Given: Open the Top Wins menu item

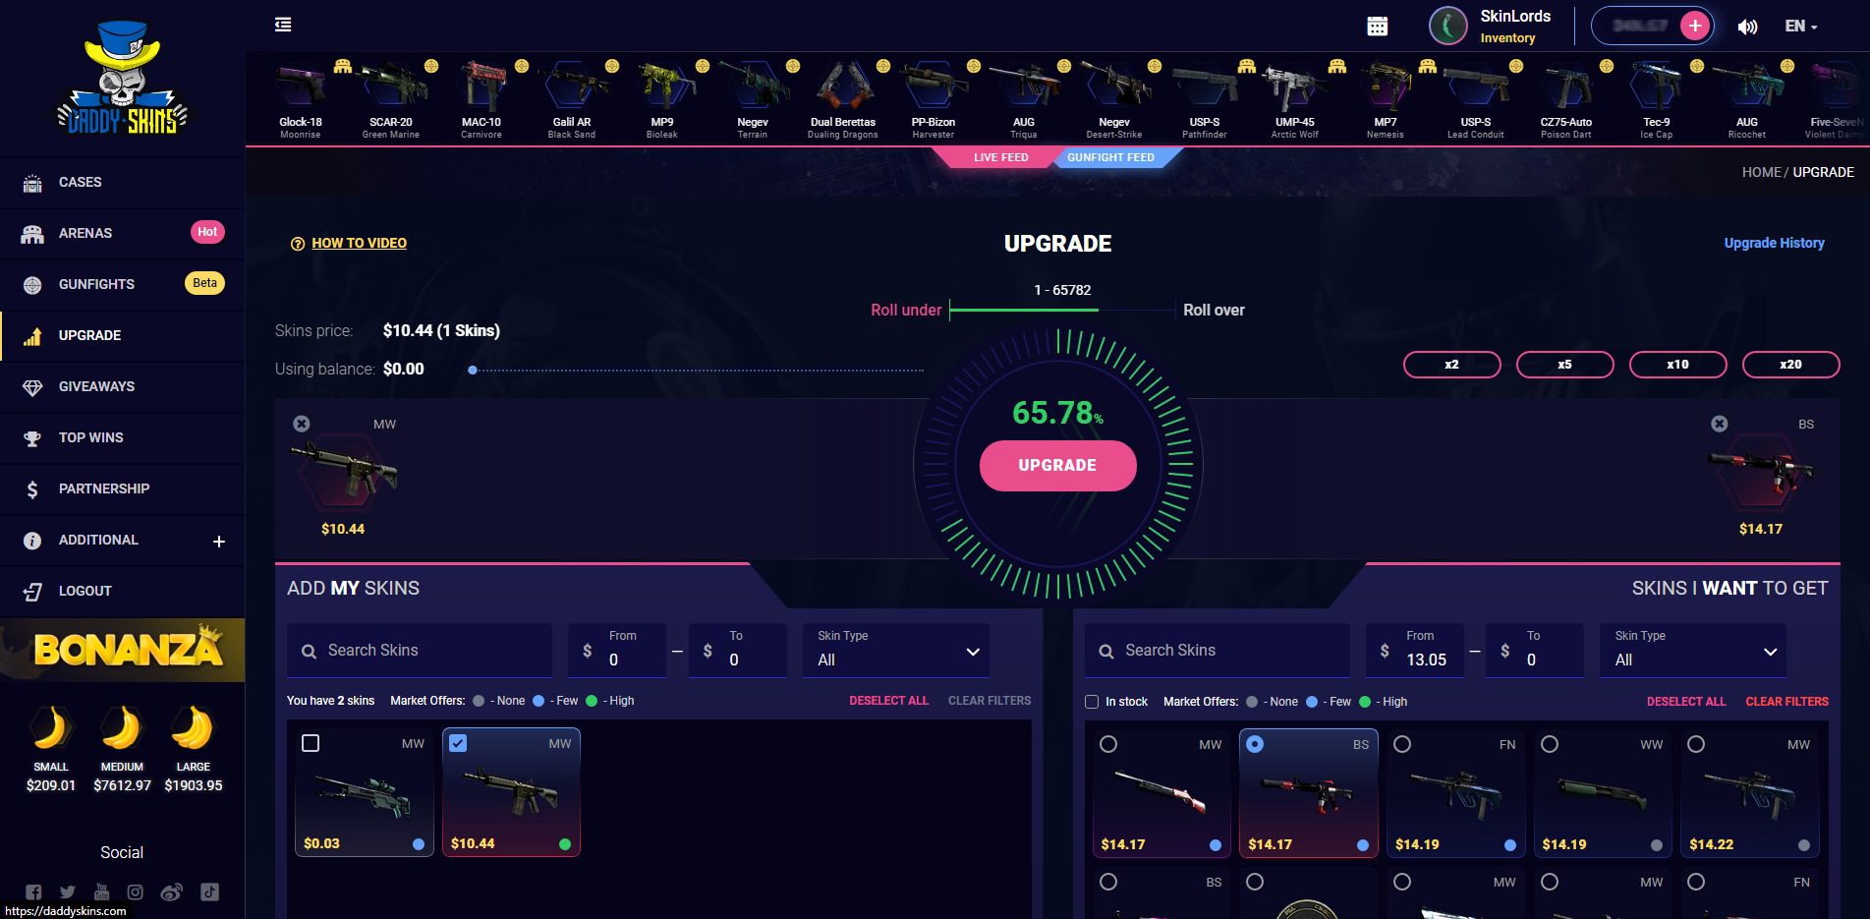Looking at the screenshot, I should point(122,437).
